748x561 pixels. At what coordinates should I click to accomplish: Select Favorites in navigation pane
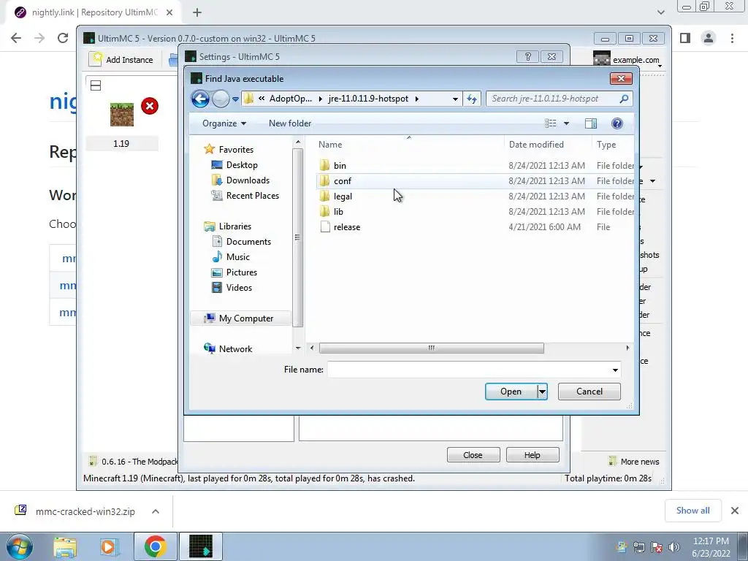[229, 149]
